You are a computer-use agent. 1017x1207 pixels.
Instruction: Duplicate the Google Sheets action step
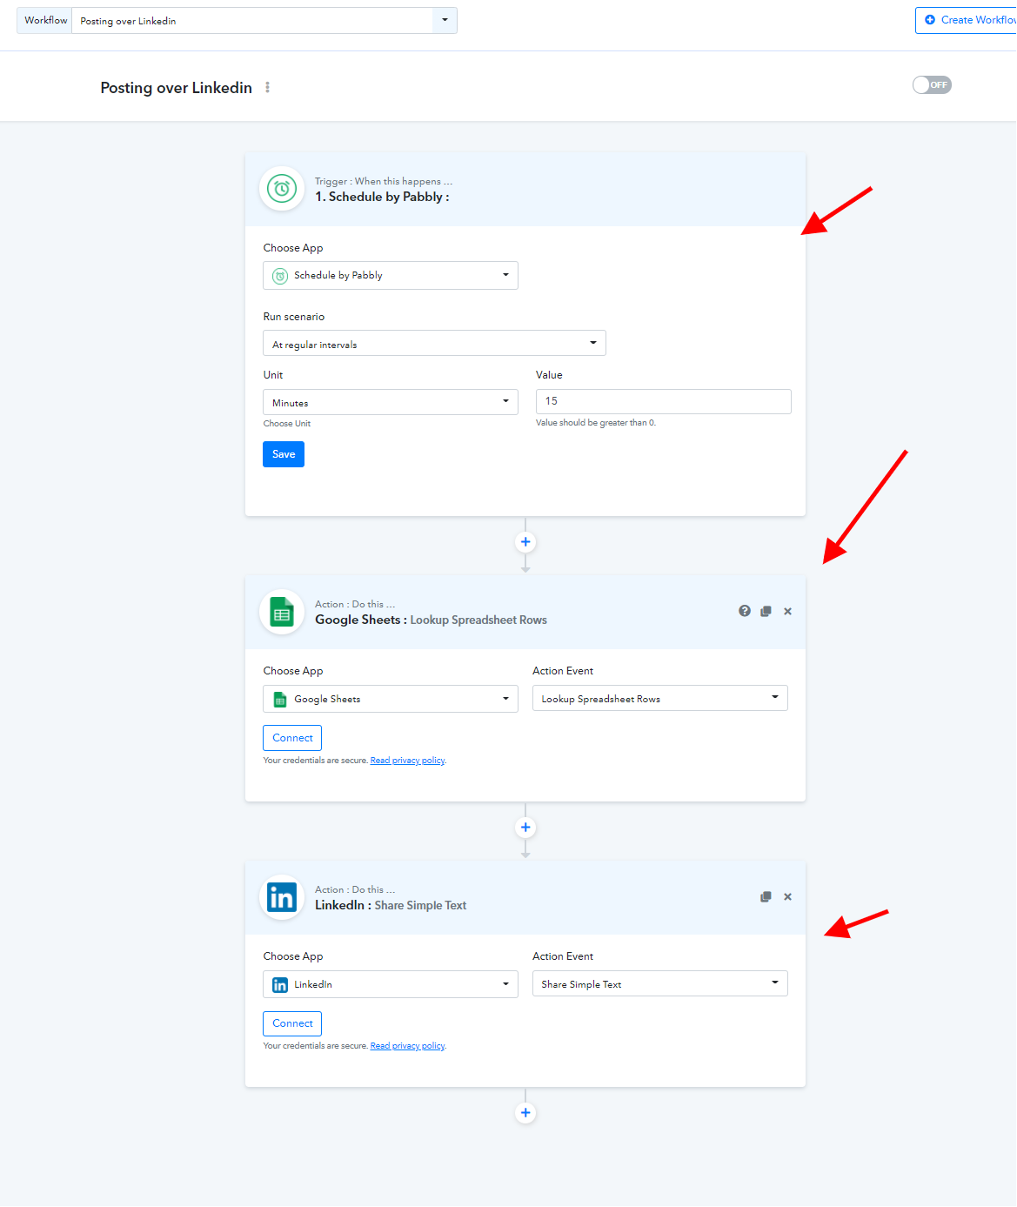[x=766, y=612]
